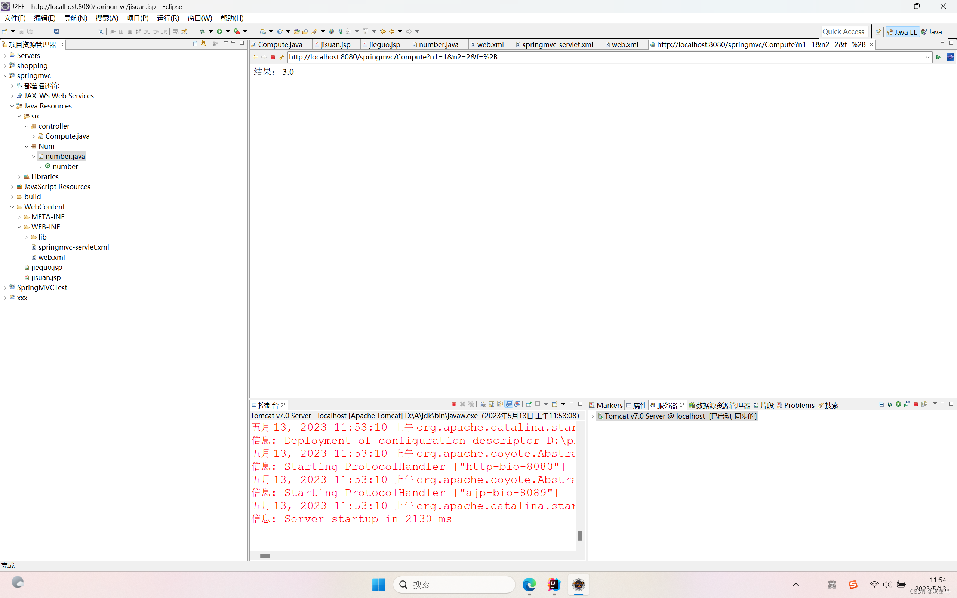Switch to Java perspective button
The image size is (957, 598).
(932, 32)
